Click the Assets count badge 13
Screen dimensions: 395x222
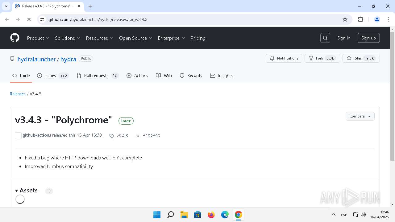click(49, 191)
